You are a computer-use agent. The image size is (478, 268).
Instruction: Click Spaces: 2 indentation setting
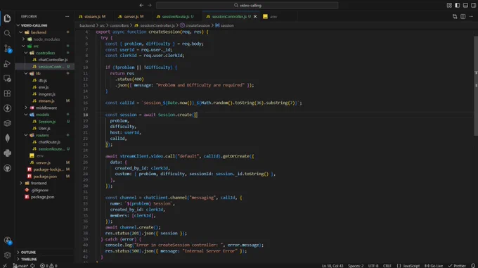pos(356,266)
